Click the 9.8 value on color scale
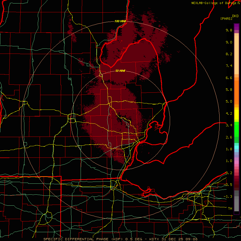 click(x=229, y=30)
